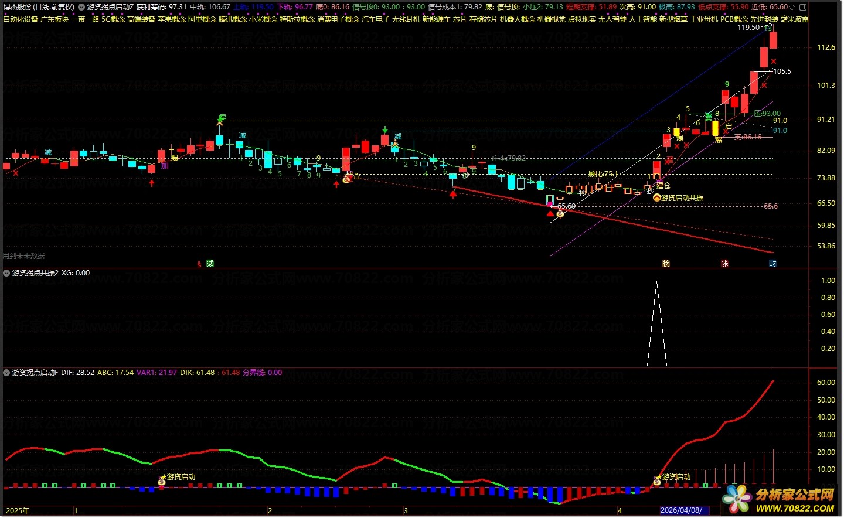Open the 一带一路 concept tag
This screenshot has height=518, width=844.
pos(85,19)
